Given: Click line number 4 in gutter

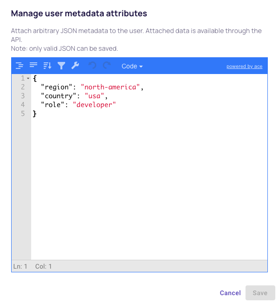Looking at the screenshot, I should [x=23, y=105].
